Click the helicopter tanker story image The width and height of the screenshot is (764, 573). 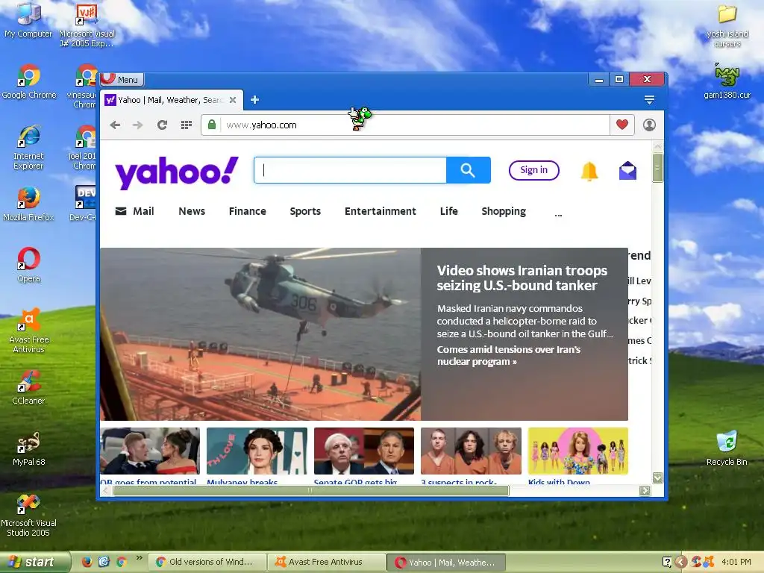point(260,334)
